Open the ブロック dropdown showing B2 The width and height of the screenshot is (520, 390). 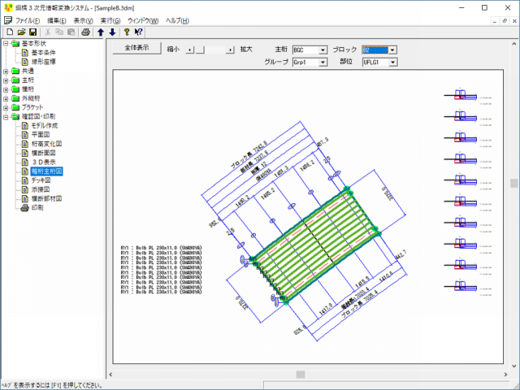coord(393,50)
